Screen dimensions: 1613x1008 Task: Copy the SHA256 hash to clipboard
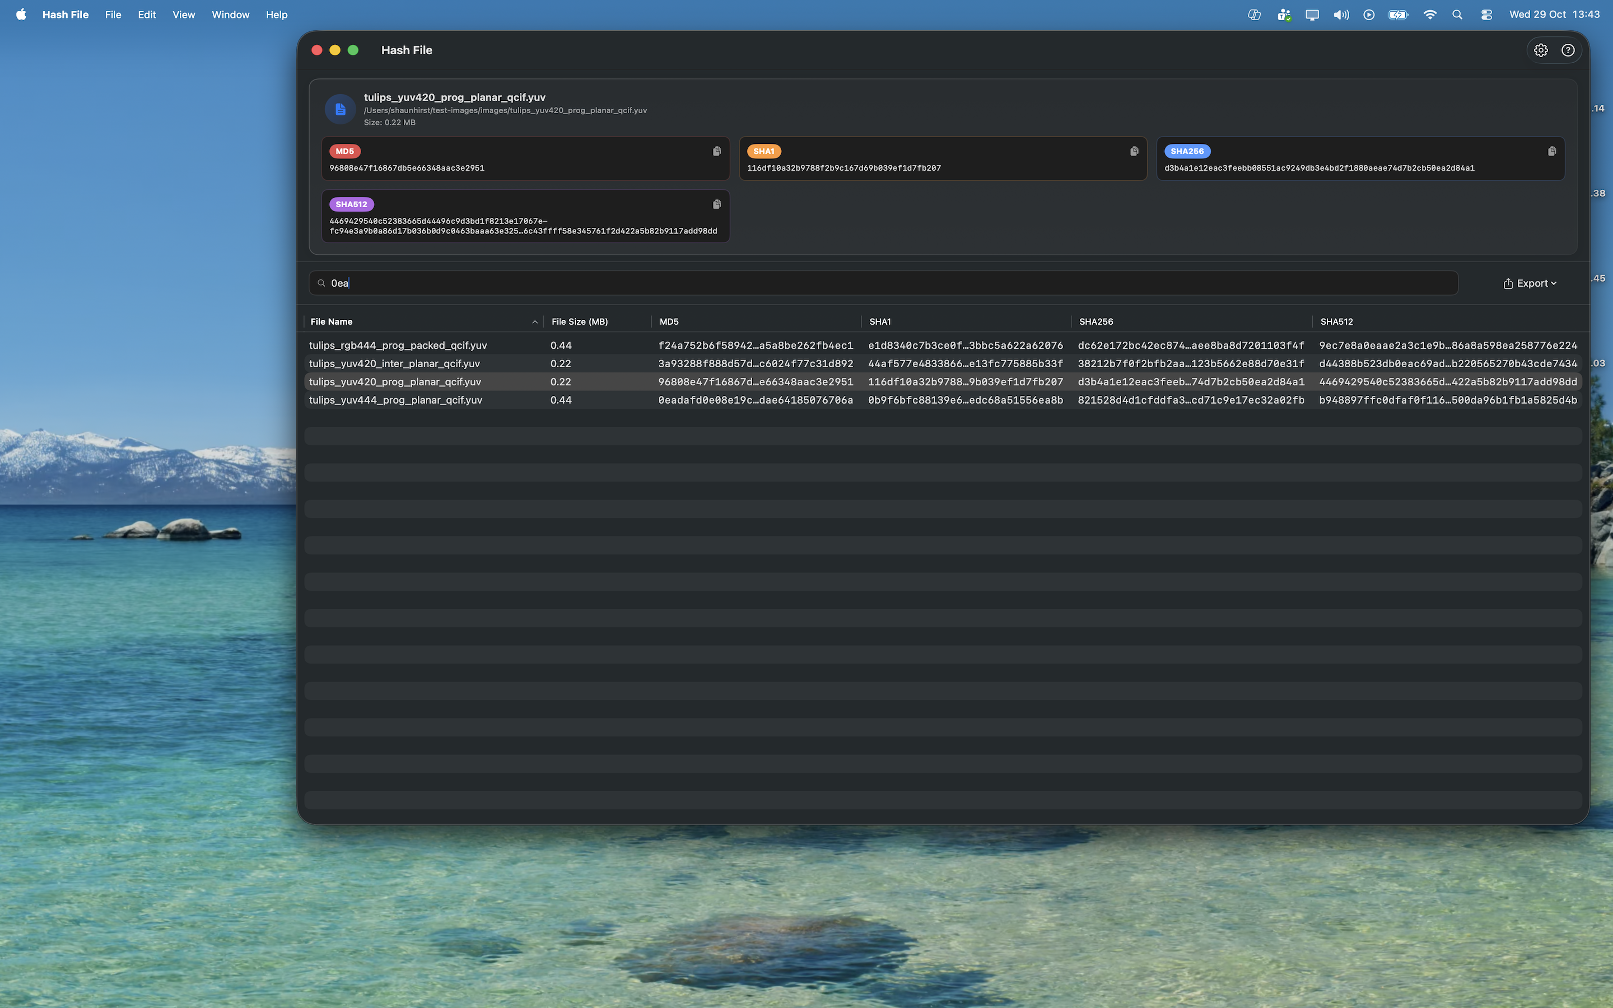1552,151
